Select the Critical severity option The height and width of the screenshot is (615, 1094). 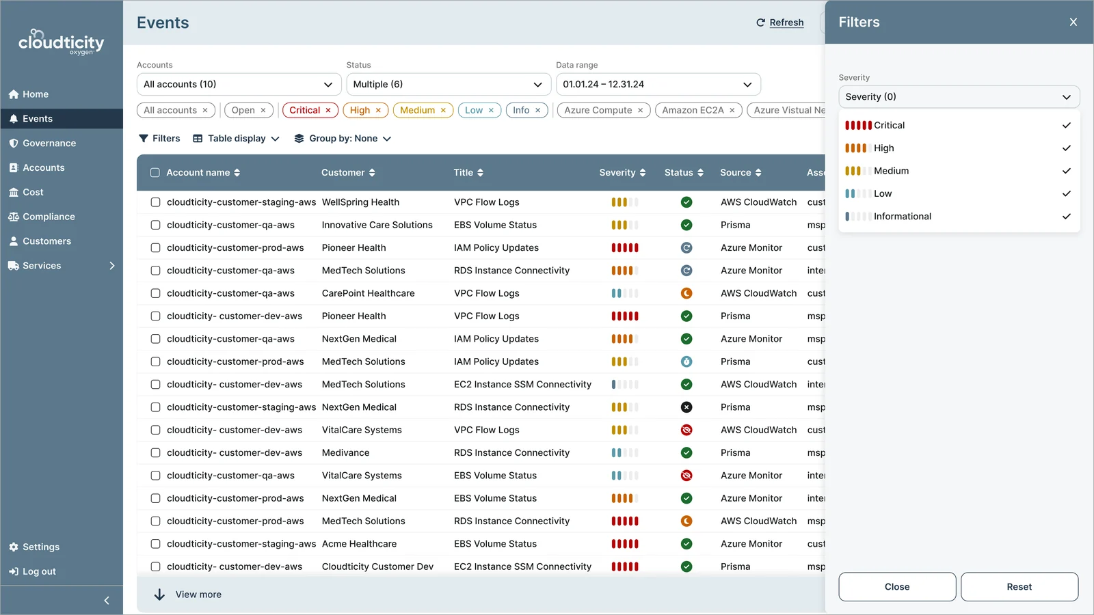point(959,125)
